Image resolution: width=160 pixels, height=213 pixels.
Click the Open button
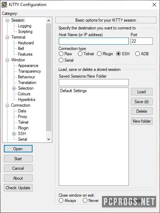tap(18, 149)
